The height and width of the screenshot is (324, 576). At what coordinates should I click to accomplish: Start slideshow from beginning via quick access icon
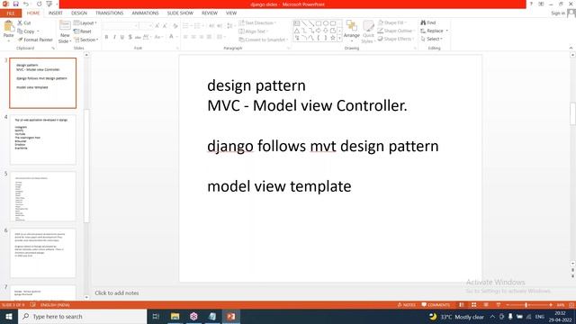(49, 4)
